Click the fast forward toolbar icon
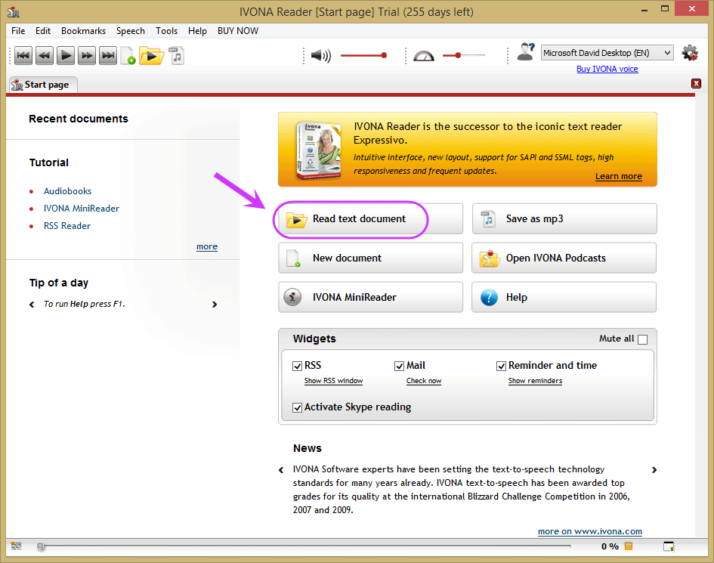The height and width of the screenshot is (563, 714). (87, 56)
